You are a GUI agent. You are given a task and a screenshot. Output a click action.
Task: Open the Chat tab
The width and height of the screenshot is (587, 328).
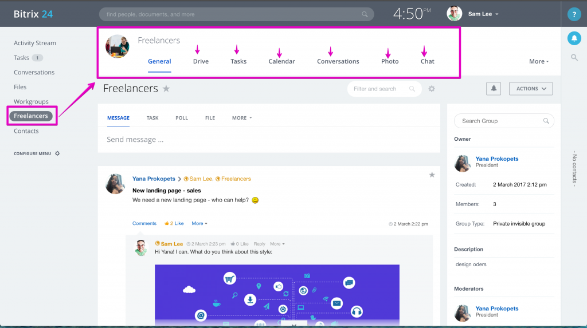pyautogui.click(x=427, y=61)
